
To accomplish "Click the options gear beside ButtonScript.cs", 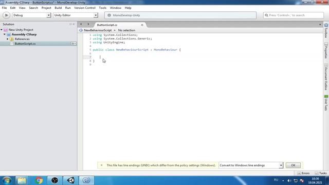I will [x=74, y=44].
